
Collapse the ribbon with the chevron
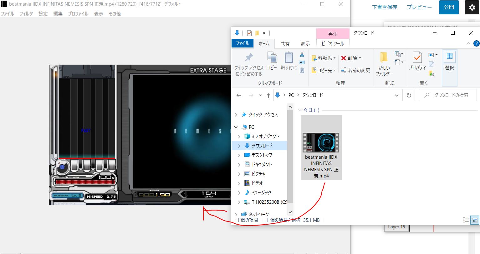click(468, 43)
